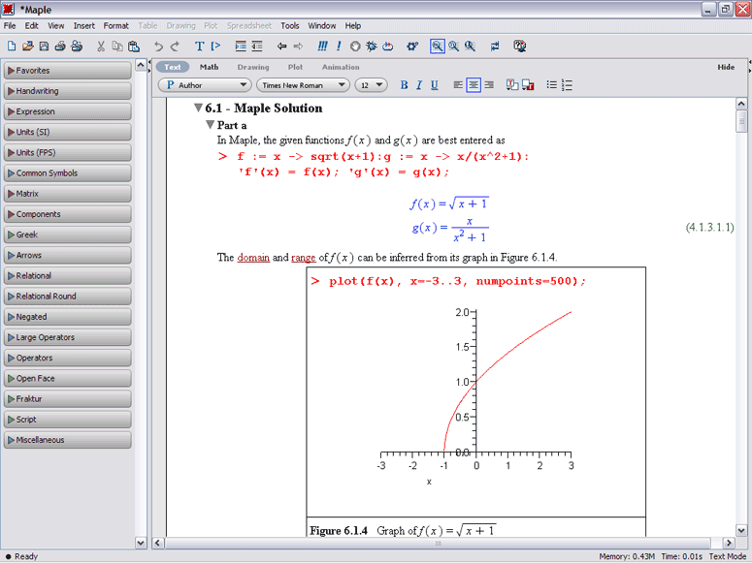
Task: Open the font size 12 dropdown
Action: [x=371, y=85]
